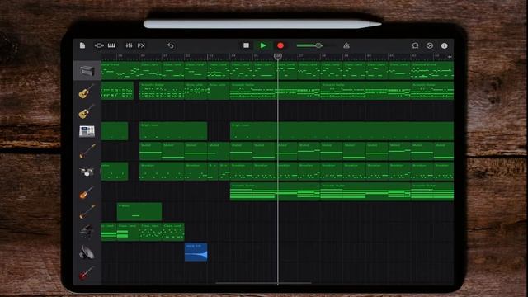Image resolution: width=528 pixels, height=297 pixels.
Task: Select the blue audio region
Action: click(x=196, y=252)
